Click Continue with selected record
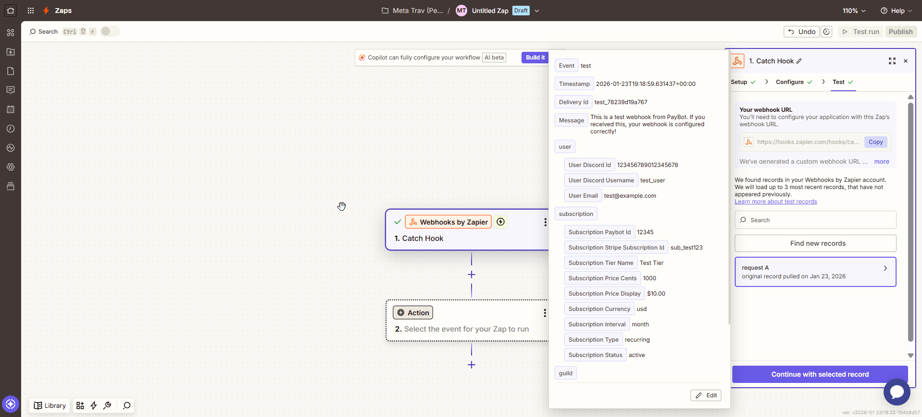This screenshot has width=922, height=417. (820, 374)
